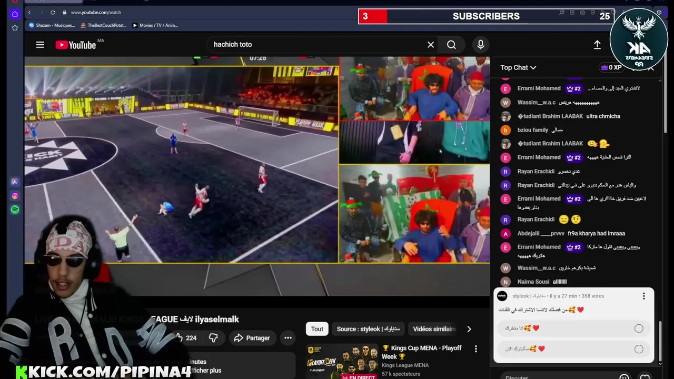This screenshot has height=379, width=674.
Task: Open the Shazam bookmark
Action: (52, 25)
